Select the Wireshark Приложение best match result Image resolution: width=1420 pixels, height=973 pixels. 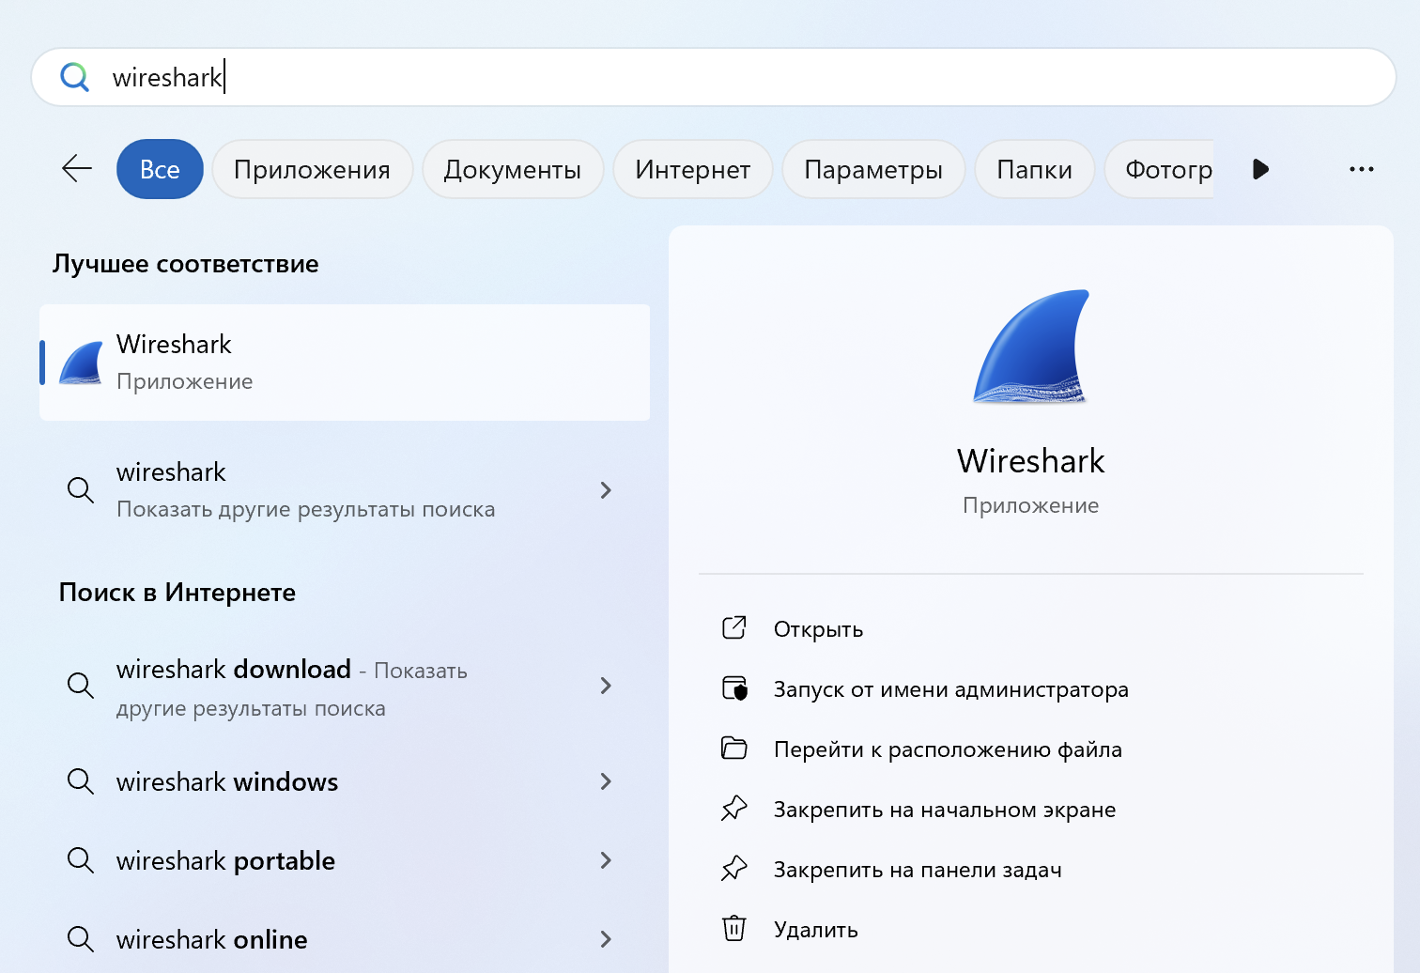pos(345,363)
